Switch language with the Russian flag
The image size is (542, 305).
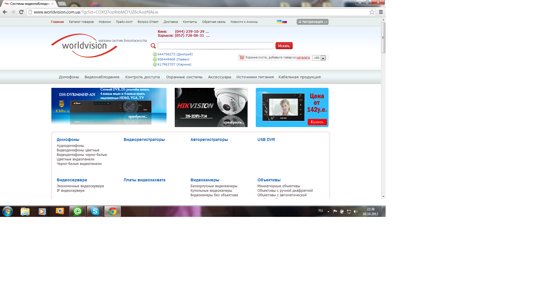(285, 21)
